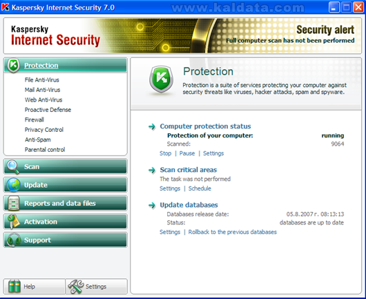Click the Security alert banner message
This screenshot has width=366, height=299.
[290, 41]
